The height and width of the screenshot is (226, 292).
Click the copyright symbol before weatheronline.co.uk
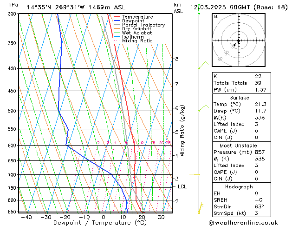(212, 222)
